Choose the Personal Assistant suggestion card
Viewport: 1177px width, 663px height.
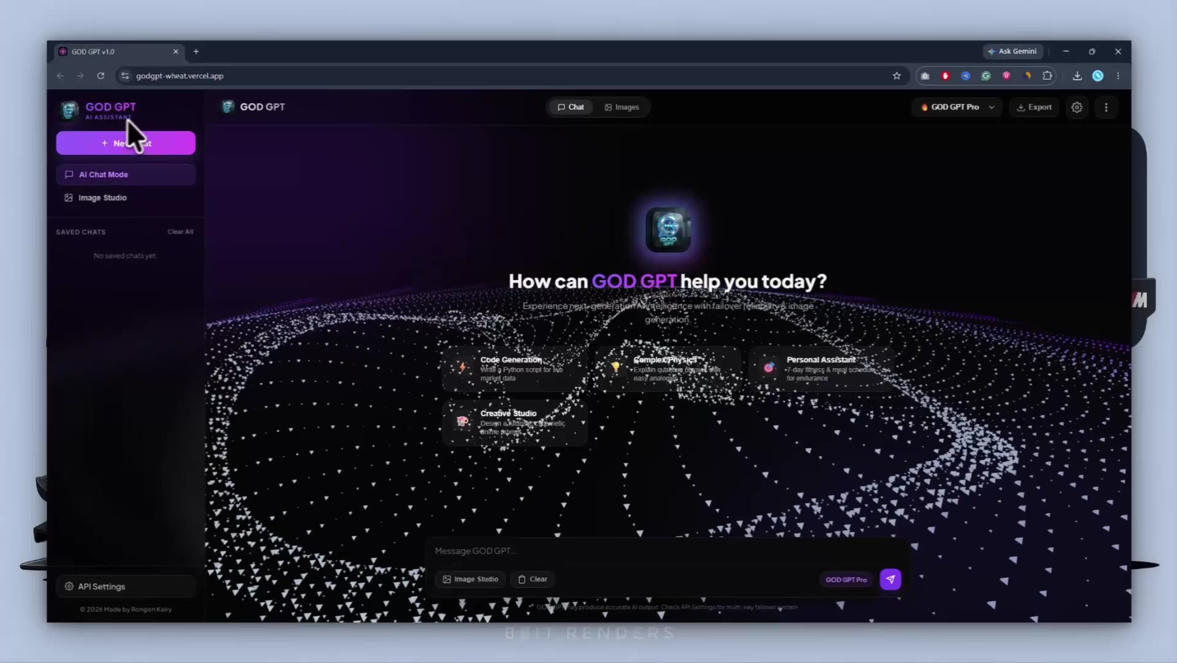click(x=821, y=369)
